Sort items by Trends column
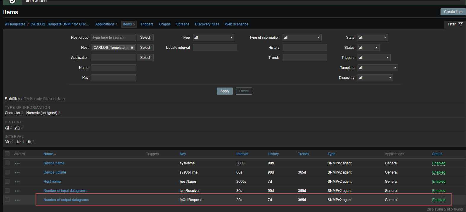This screenshot has width=466, height=212. (x=303, y=154)
